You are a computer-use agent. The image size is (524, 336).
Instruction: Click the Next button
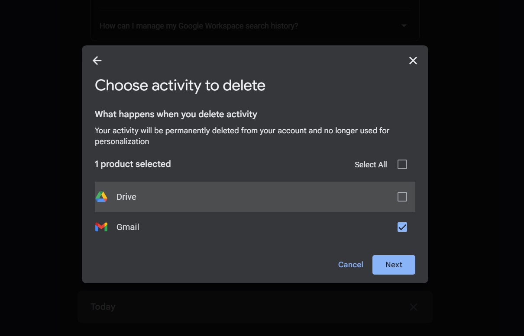[x=394, y=265]
